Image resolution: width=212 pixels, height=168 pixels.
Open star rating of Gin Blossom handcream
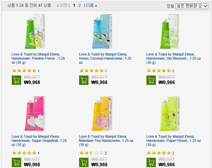coord(159,70)
